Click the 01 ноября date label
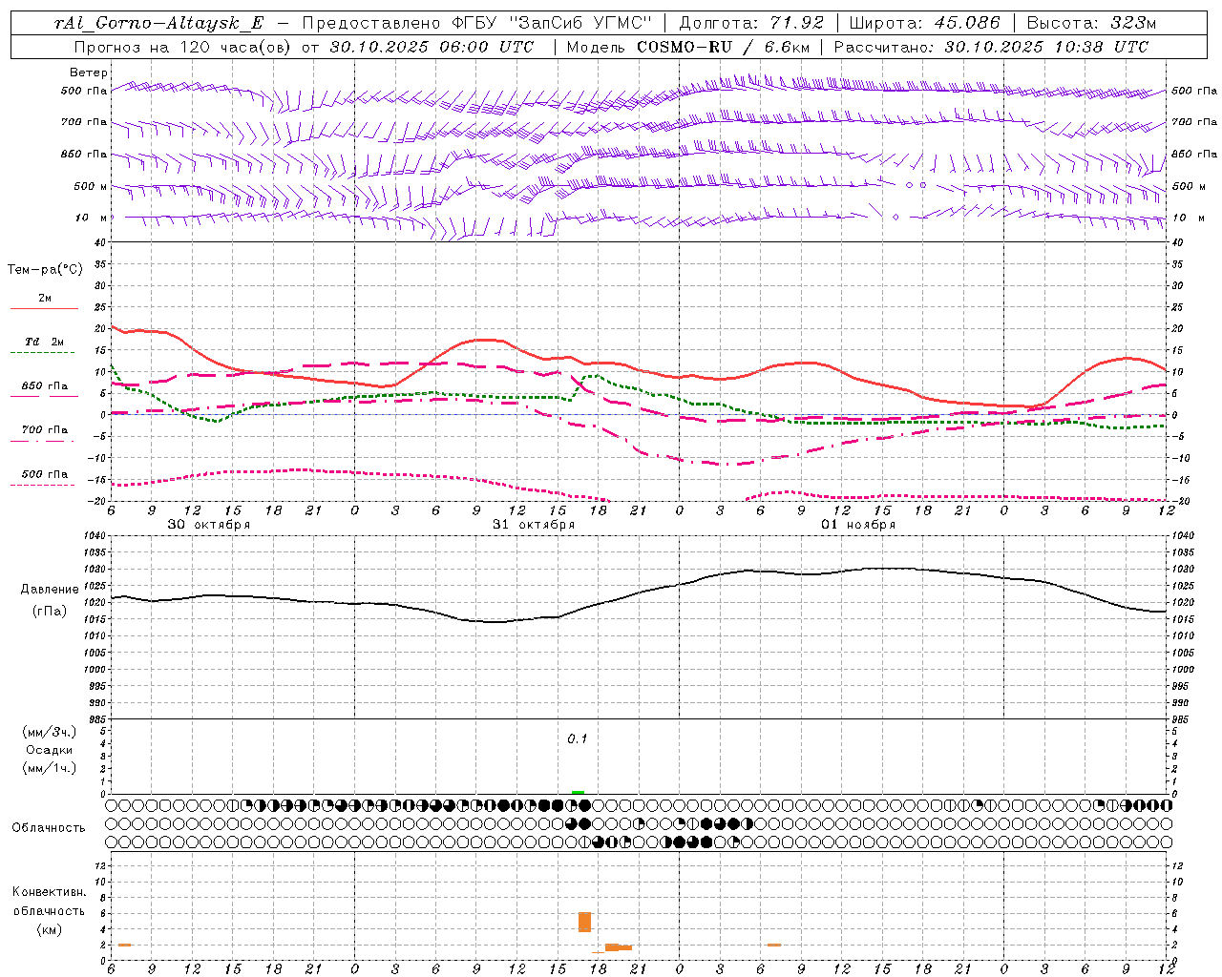 pyautogui.click(x=858, y=525)
